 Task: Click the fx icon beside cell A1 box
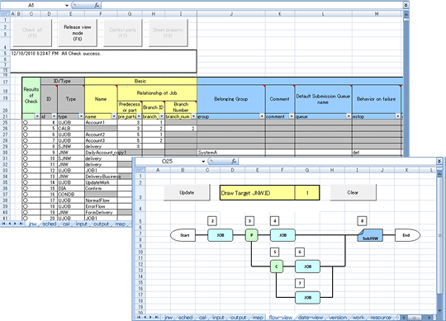pyautogui.click(x=97, y=5)
